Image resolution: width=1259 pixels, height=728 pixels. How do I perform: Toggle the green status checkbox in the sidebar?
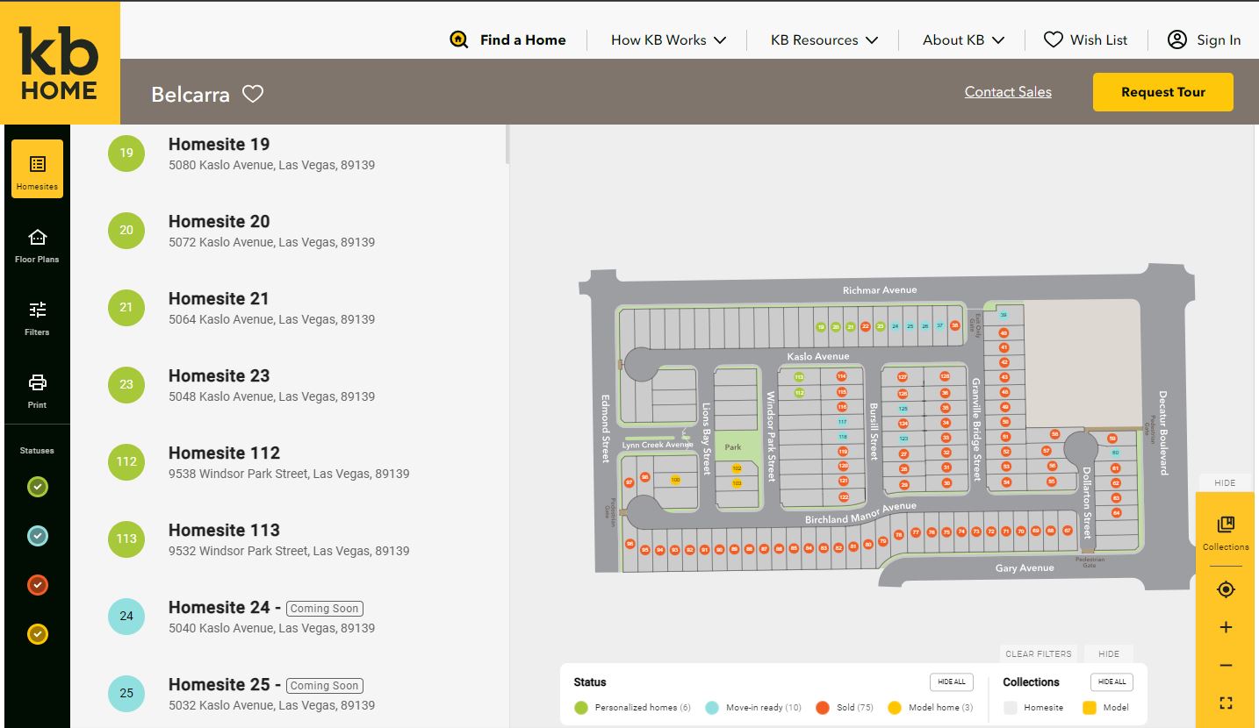pos(37,487)
